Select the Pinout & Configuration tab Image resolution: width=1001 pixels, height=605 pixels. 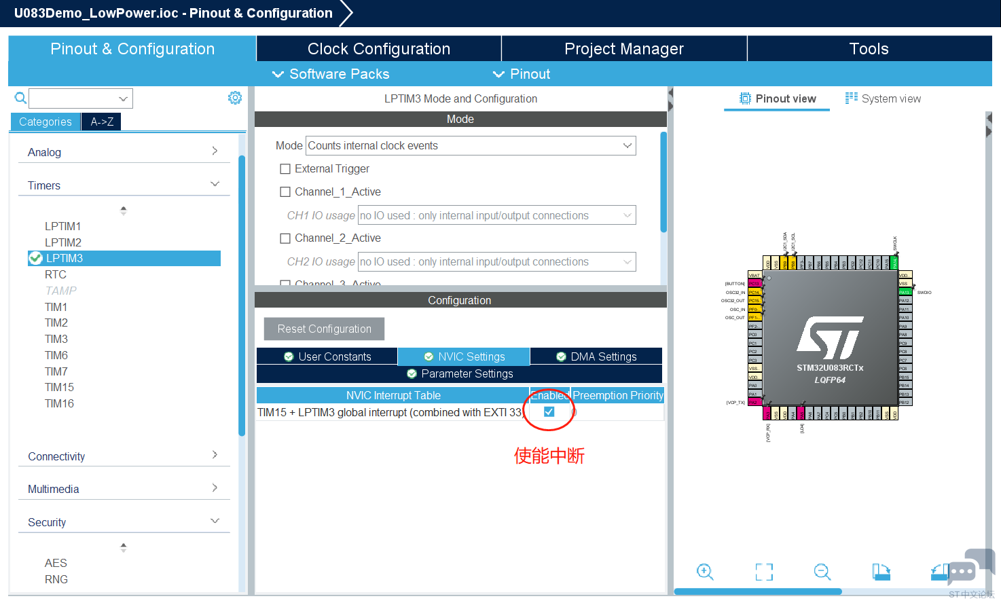tap(132, 49)
